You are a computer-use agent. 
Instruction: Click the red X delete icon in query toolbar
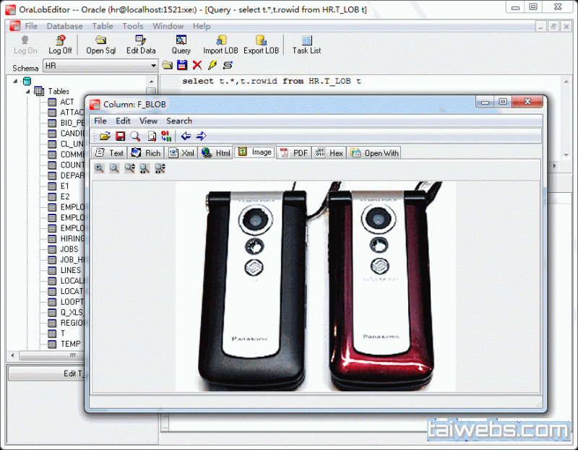(x=197, y=66)
